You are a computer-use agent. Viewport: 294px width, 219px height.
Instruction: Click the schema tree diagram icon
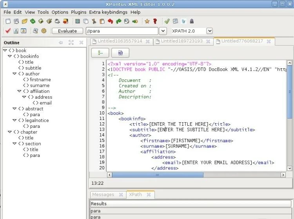tap(16, 31)
